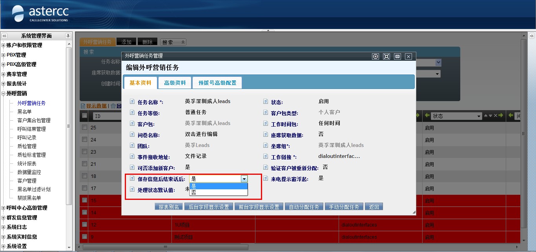Select 否 in the open dropdown list
This screenshot has width=536, height=252.
194,192
